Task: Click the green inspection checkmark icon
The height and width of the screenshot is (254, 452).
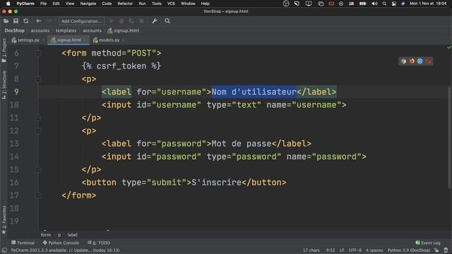Action: click(x=449, y=47)
